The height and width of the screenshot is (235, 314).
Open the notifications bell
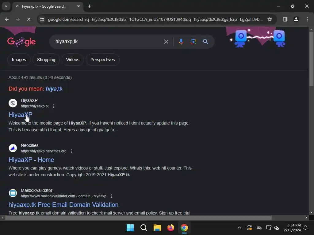click(306, 228)
